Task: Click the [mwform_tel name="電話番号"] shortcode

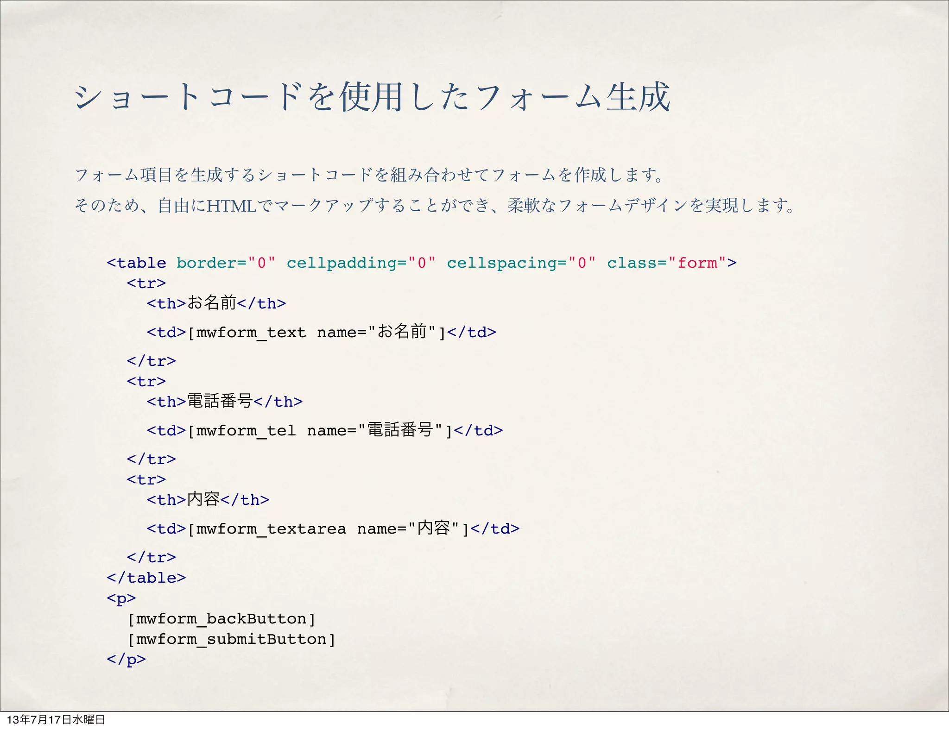Action: pos(320,430)
